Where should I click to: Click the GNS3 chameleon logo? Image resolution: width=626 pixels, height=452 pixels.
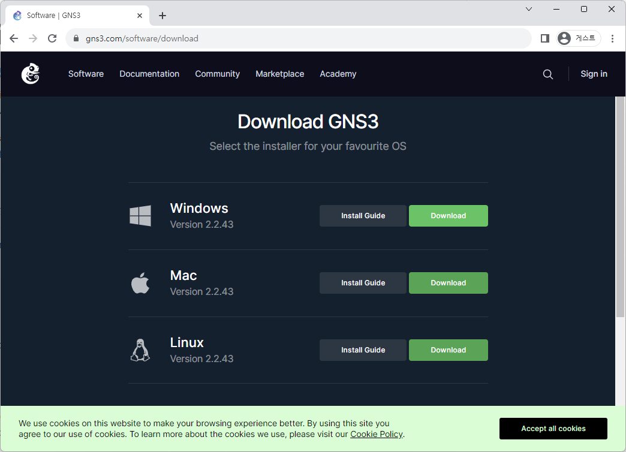[x=31, y=74]
